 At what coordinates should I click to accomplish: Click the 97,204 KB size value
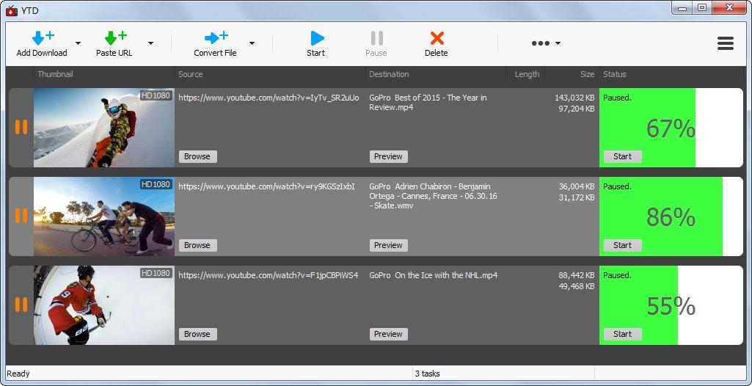pyautogui.click(x=577, y=109)
